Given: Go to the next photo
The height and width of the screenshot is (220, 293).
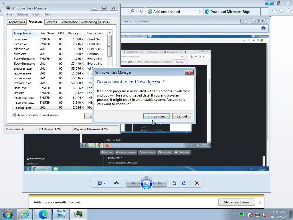Looking at the screenshot, I should tap(160, 183).
